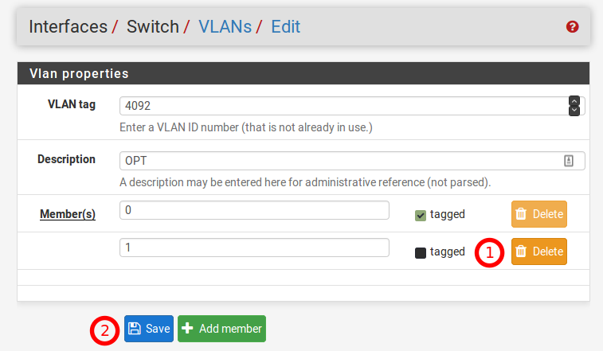603x351 pixels.
Task: Open the red help question mark icon
Action: point(572,27)
